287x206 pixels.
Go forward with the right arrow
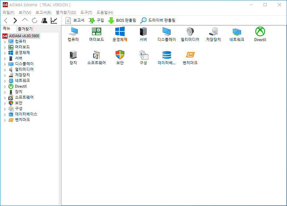(x=15, y=21)
